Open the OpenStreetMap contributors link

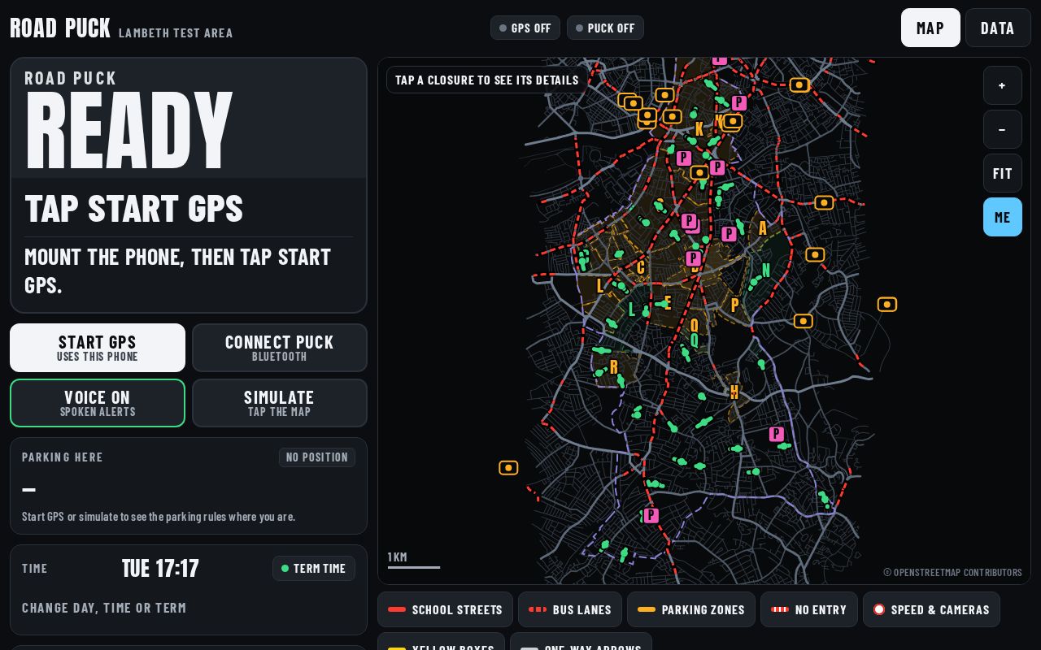[953, 572]
